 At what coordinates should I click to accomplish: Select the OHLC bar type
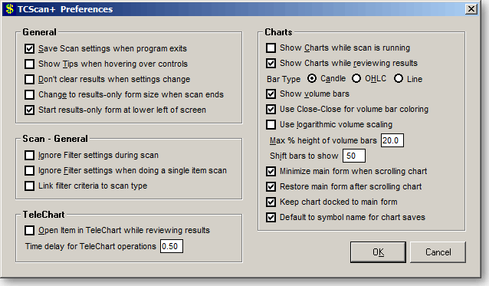356,79
